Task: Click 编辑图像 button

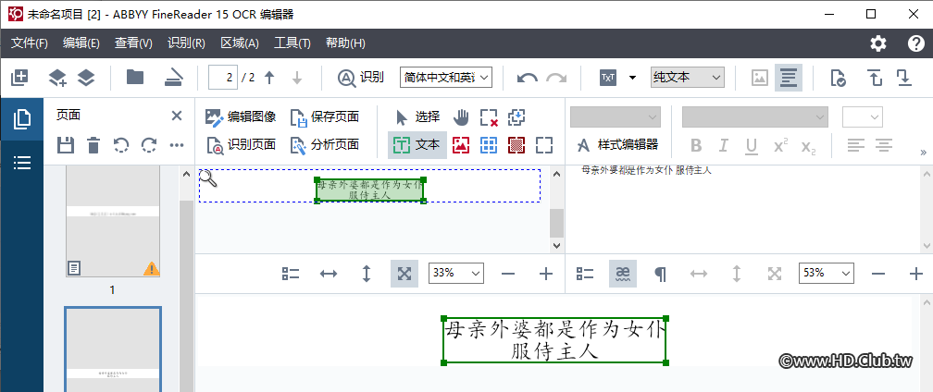Action: [241, 117]
